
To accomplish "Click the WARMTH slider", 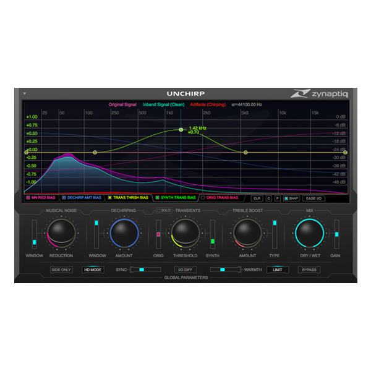I will coord(226,270).
